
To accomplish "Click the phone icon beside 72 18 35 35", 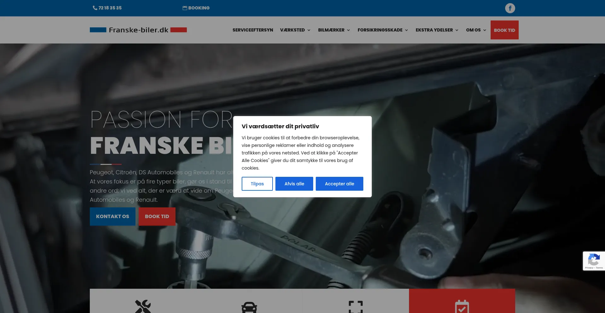I will [95, 8].
